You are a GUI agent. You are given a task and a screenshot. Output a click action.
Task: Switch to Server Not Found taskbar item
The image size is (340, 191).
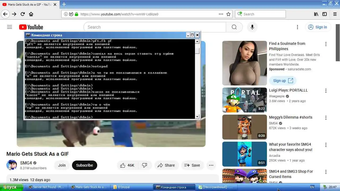point(46,187)
